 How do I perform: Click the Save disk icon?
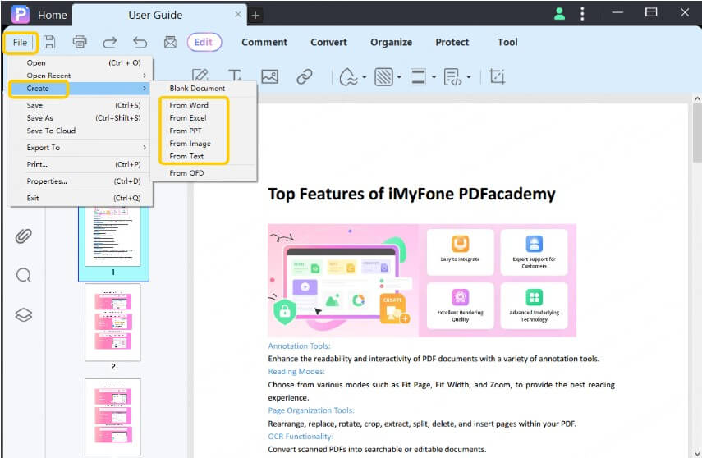pos(49,42)
